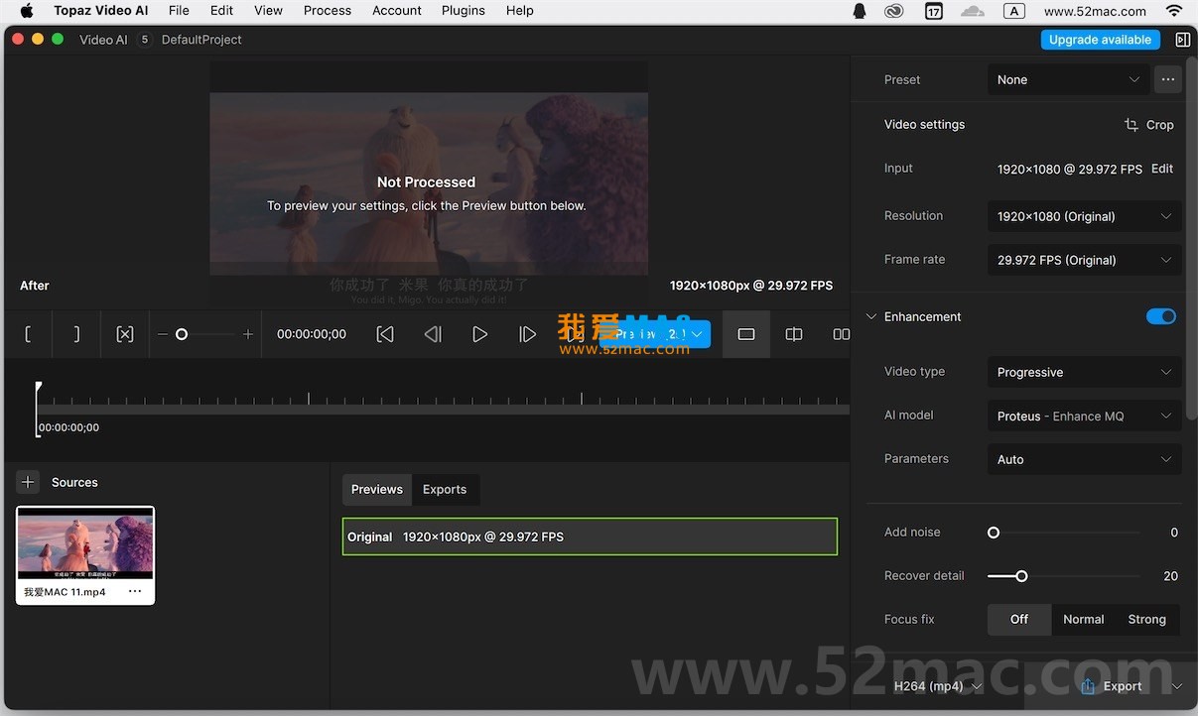1198x716 pixels.
Task: Click the Export button label
Action: tap(1123, 686)
